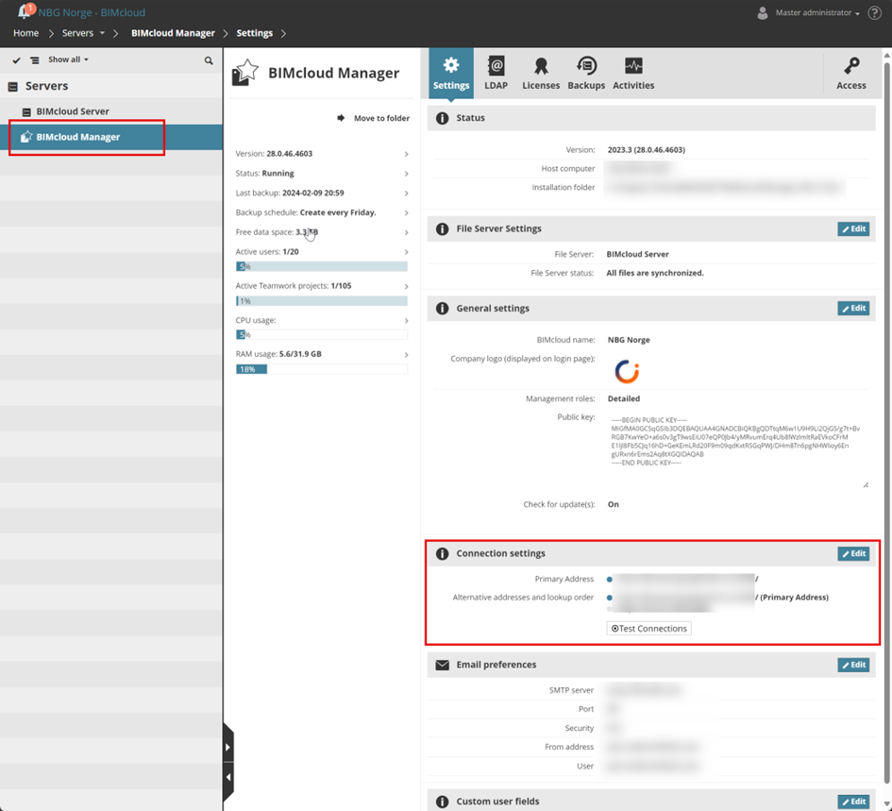Open the help question mark icon
892x811 pixels.
click(x=874, y=12)
